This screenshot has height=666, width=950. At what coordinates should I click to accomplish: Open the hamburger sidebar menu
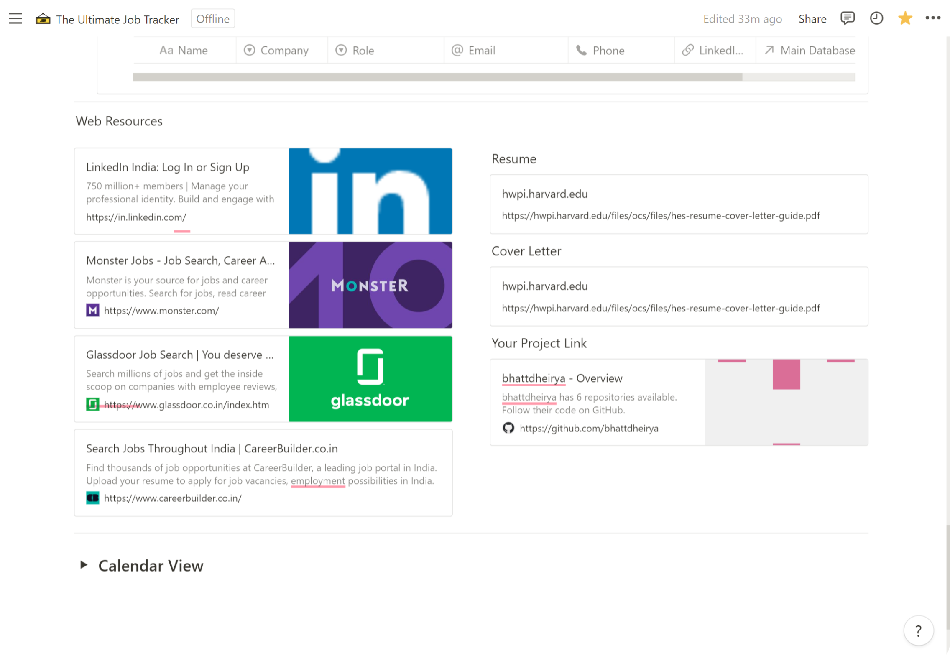tap(15, 19)
